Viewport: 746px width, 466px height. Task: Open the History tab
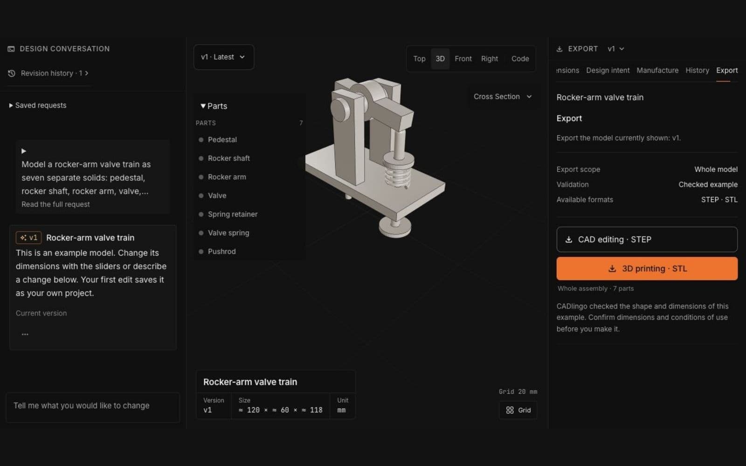pos(697,70)
